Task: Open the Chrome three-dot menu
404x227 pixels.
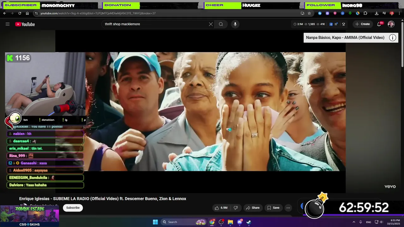Action: (x=399, y=13)
